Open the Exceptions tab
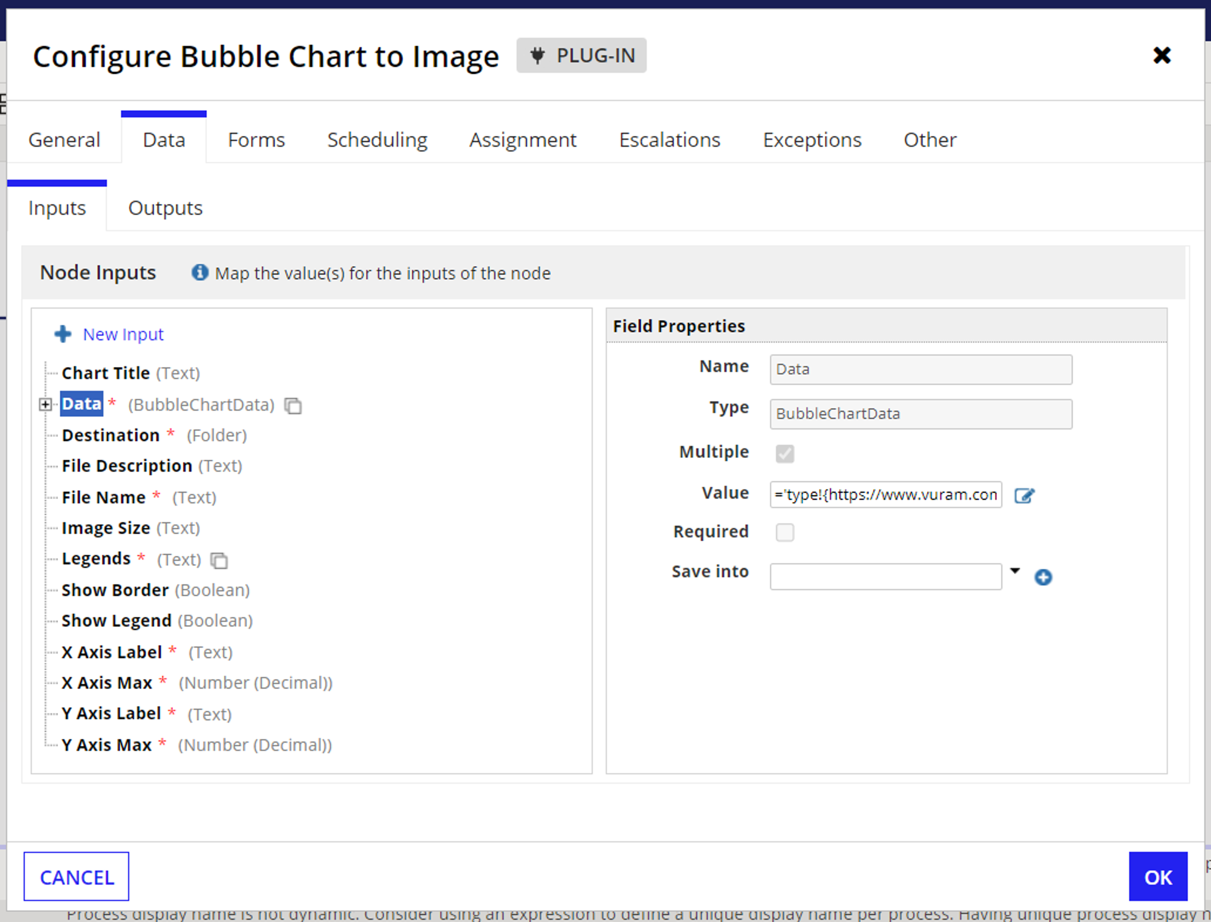Screen dimensions: 1211x922 click(x=812, y=140)
